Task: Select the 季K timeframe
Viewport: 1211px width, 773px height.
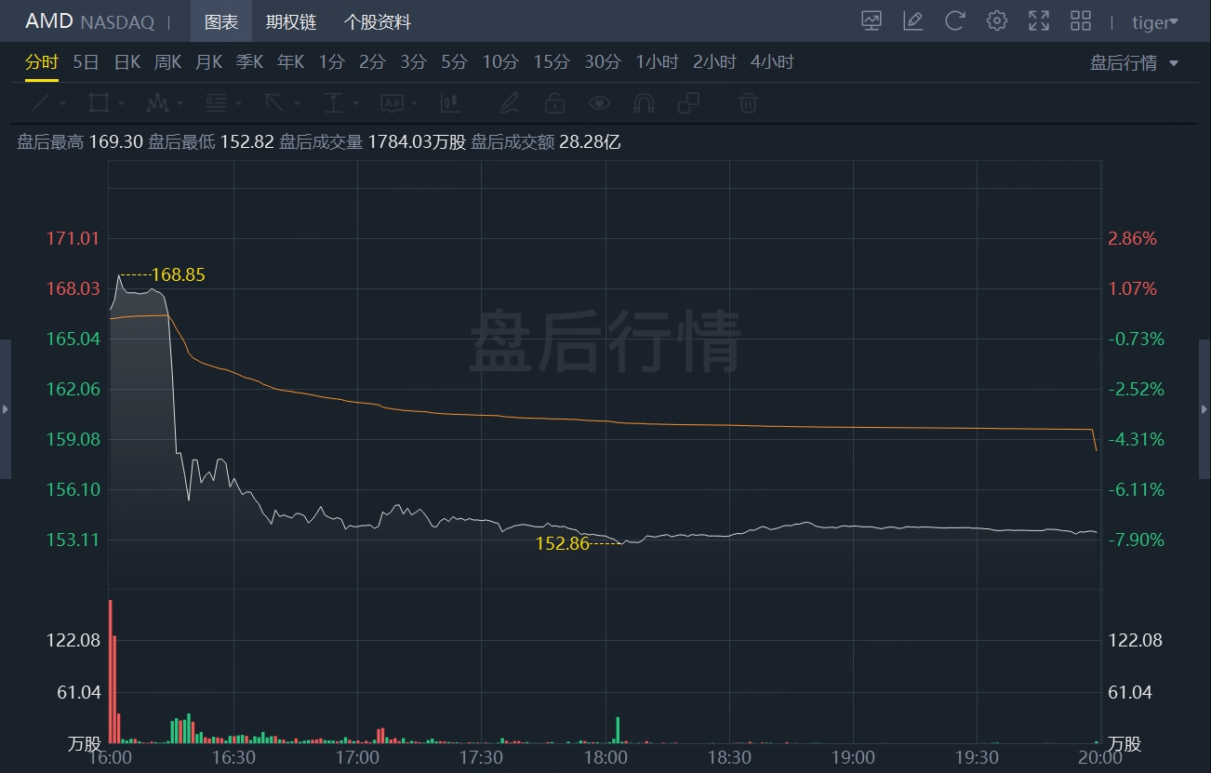Action: 249,62
